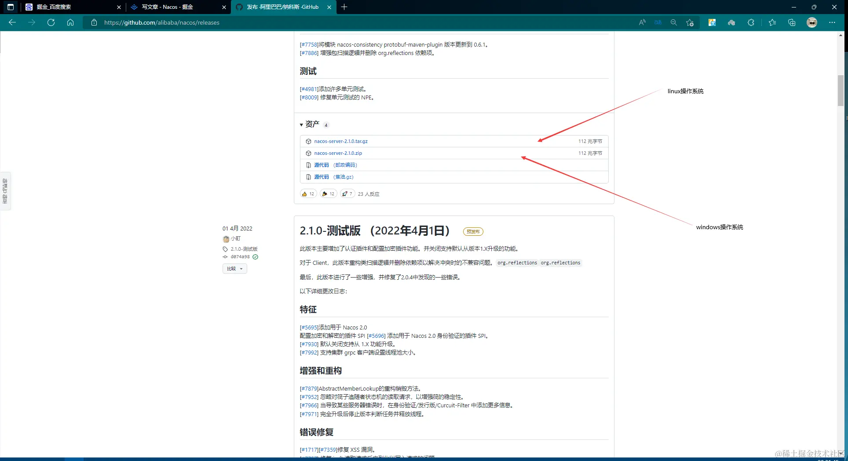Open the browser profile avatar
The width and height of the screenshot is (848, 461).
(812, 22)
